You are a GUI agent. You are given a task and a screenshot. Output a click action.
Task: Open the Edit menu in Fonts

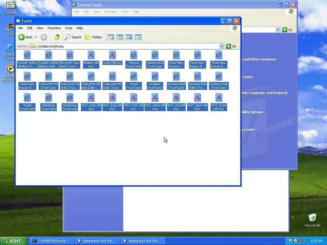pos(30,28)
